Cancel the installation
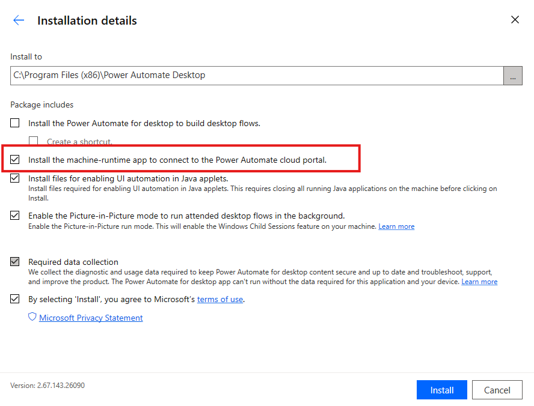The height and width of the screenshot is (406, 534). 497,390
